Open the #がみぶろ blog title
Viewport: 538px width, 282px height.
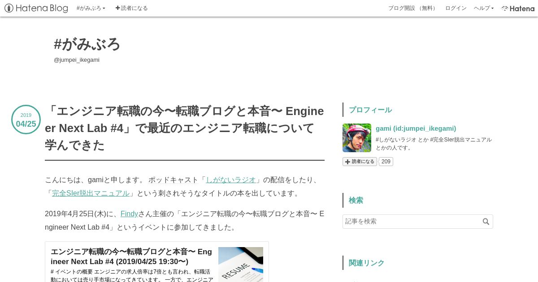87,44
